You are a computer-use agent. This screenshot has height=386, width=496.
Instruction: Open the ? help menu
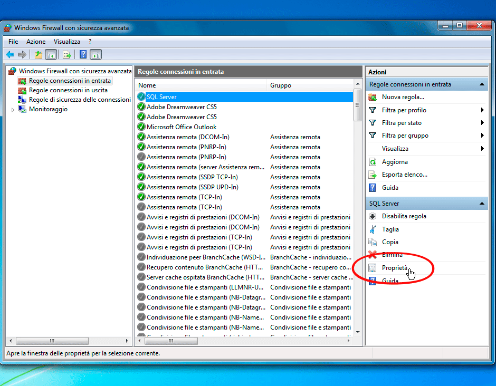tap(90, 42)
